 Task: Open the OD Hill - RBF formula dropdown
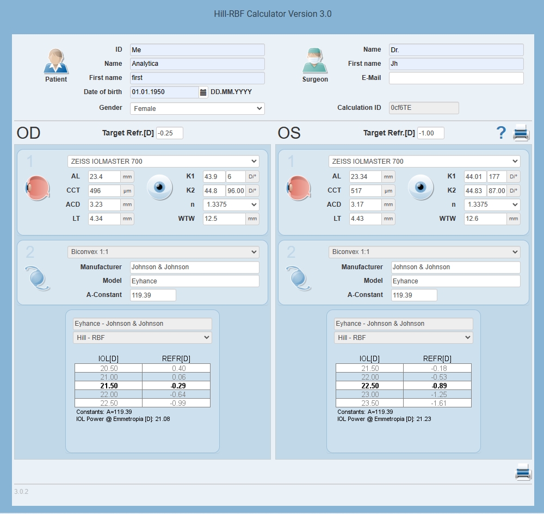(142, 337)
